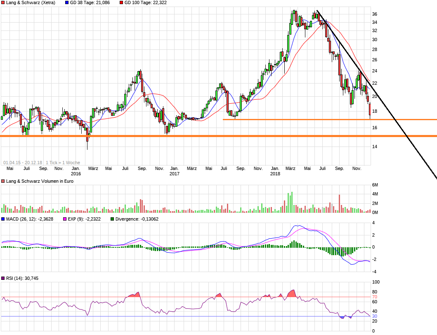
Task: Click the 2018 year label on time axis
Action: [x=275, y=174]
